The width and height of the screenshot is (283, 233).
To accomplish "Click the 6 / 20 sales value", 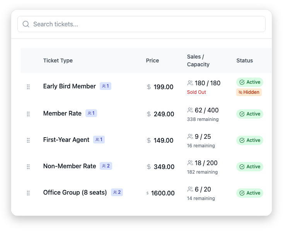I will (x=203, y=189).
